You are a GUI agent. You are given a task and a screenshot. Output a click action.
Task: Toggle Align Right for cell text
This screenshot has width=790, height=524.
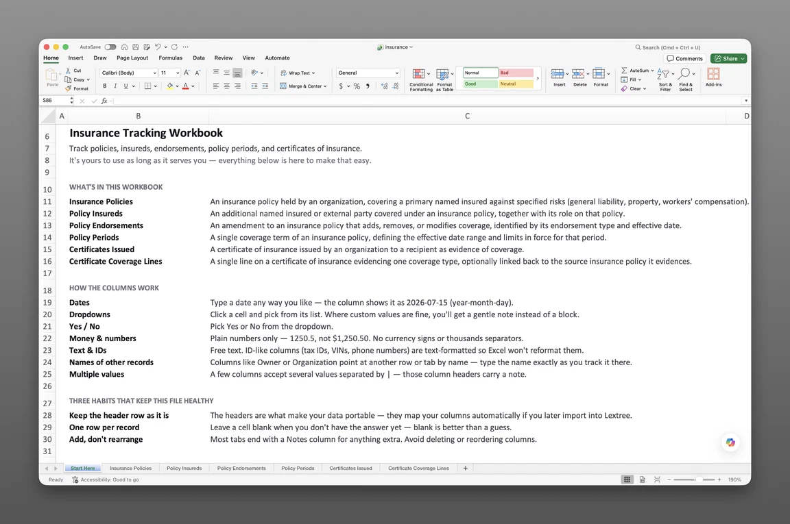tap(238, 86)
